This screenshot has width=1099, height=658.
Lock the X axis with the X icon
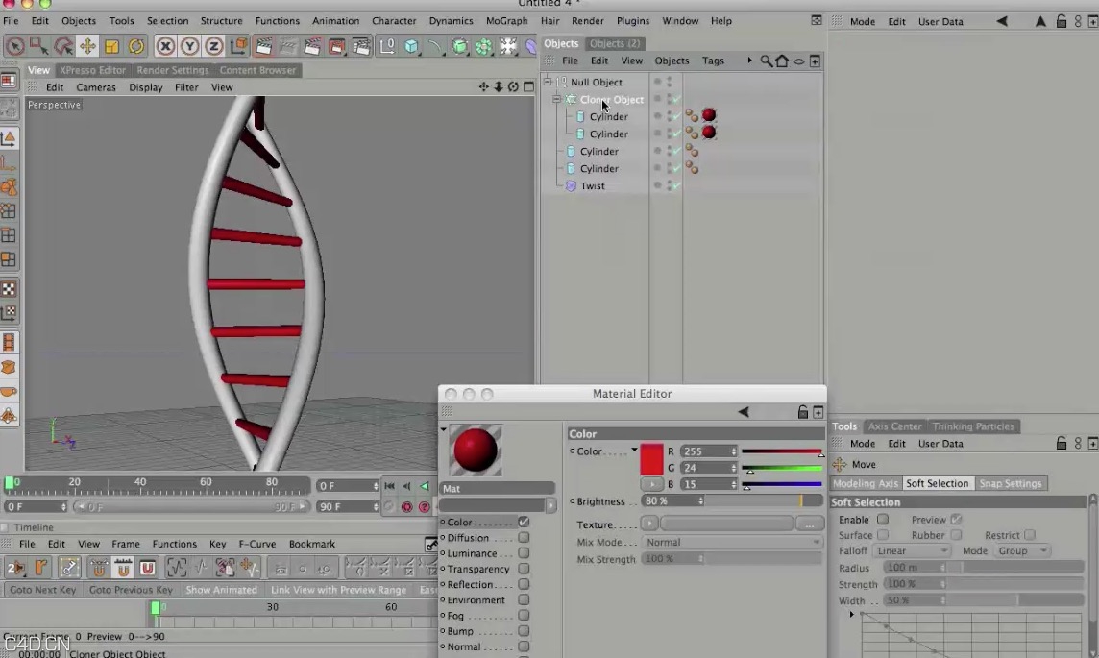[x=165, y=45]
